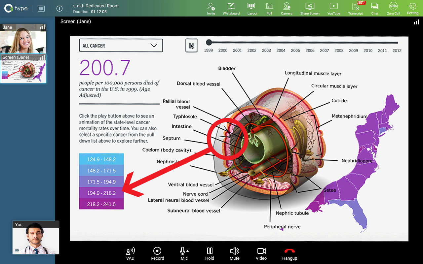
Task: Click the Nephridiopore label
Action: (x=357, y=161)
